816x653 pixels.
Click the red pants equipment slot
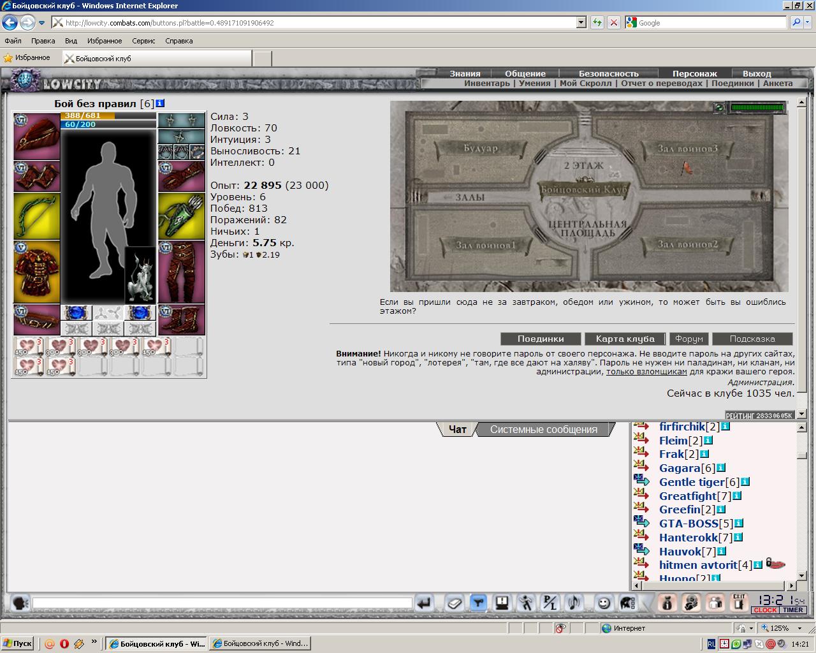(182, 272)
